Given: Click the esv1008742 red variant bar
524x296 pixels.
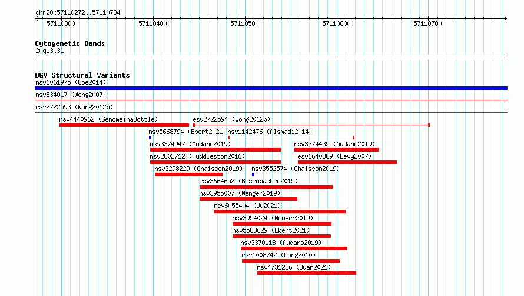Looking at the screenshot, I should coord(291,261).
